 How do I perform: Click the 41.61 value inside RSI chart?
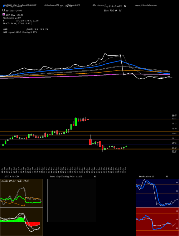(x=175, y=225)
